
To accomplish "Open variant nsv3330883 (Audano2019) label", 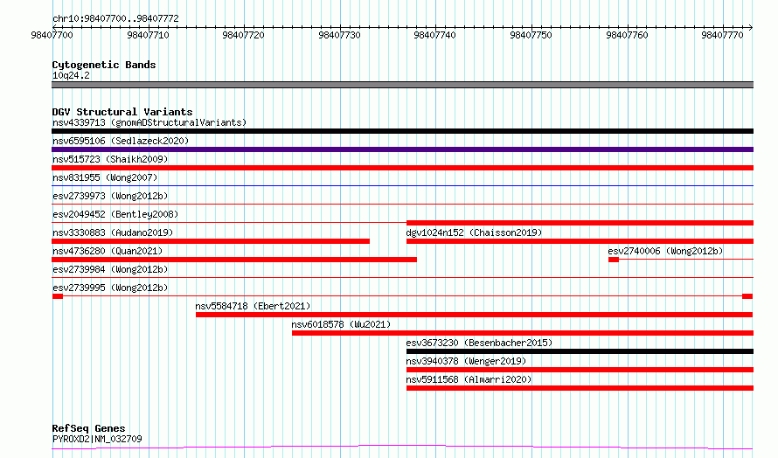I will (113, 232).
